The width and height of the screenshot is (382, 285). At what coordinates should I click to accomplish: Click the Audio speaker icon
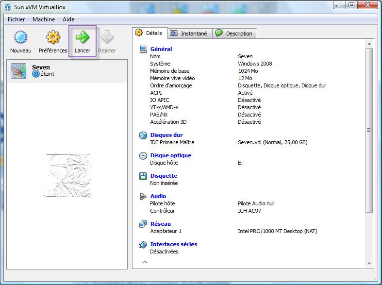pos(143,197)
